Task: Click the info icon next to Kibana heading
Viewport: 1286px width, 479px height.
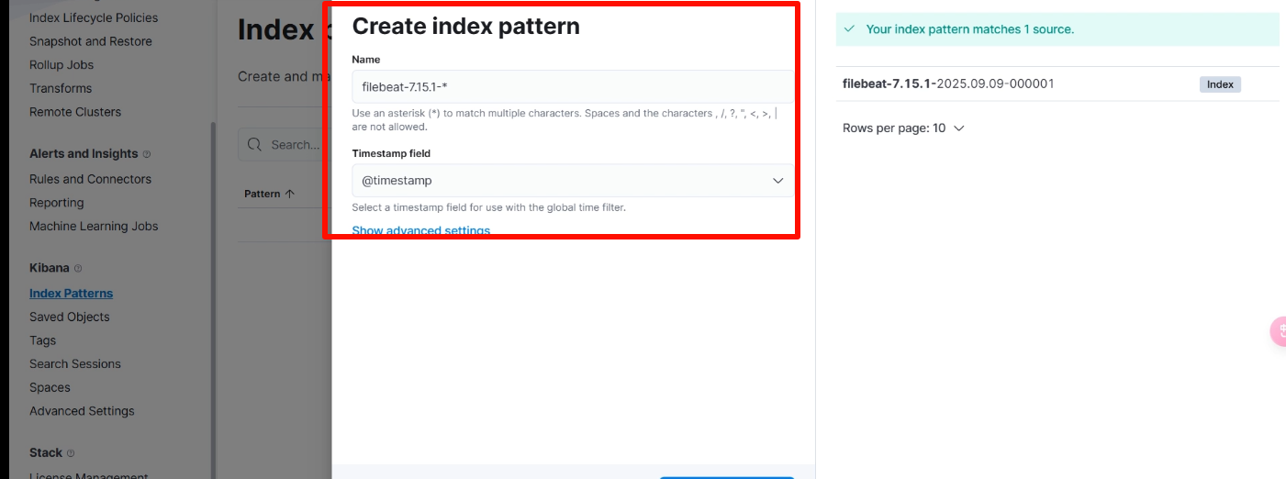Action: 78,269
